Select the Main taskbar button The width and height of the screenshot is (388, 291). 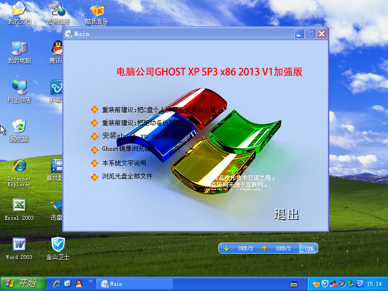coord(135,284)
